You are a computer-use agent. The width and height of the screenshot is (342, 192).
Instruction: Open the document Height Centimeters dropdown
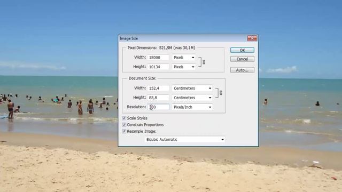click(x=192, y=98)
